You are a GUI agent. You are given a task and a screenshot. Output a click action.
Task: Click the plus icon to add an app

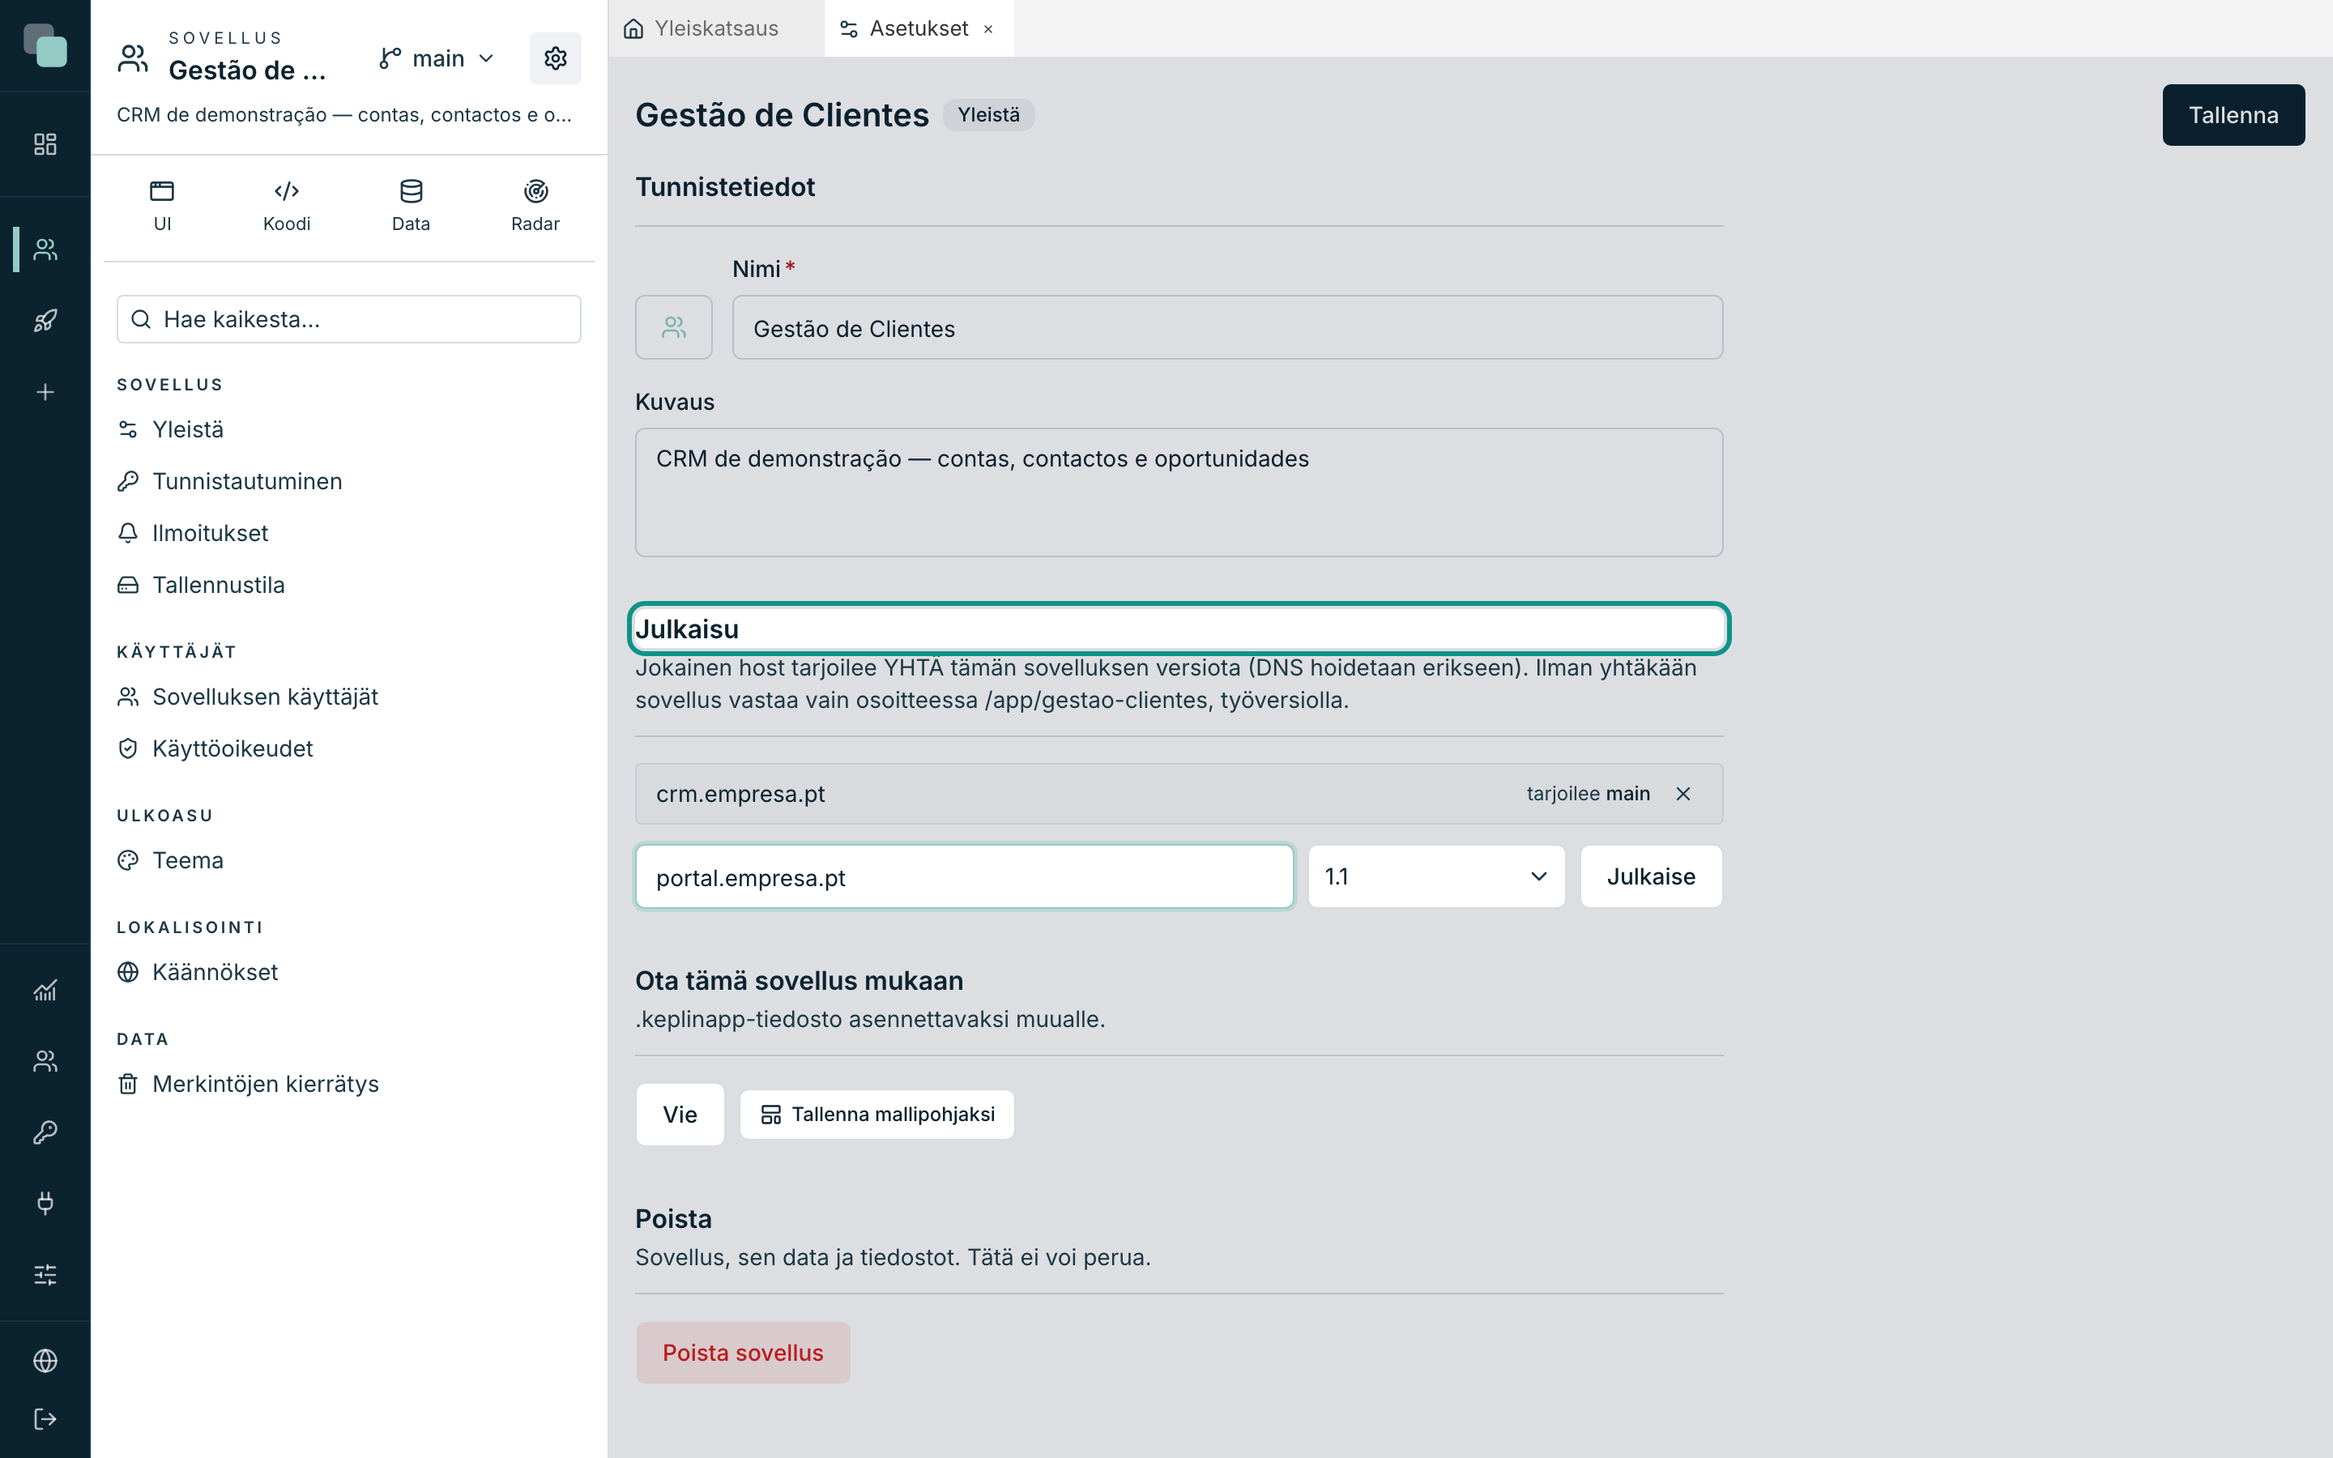[x=45, y=391]
